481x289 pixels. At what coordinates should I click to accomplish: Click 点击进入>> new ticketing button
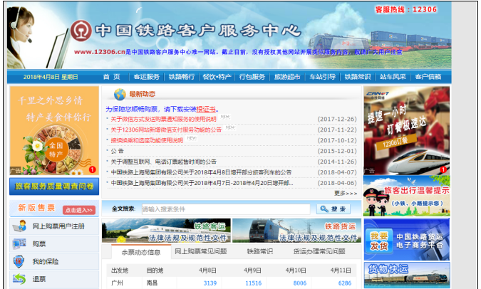click(79, 210)
